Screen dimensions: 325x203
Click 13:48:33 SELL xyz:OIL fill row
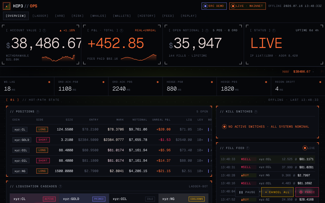pyautogui.click(x=267, y=159)
